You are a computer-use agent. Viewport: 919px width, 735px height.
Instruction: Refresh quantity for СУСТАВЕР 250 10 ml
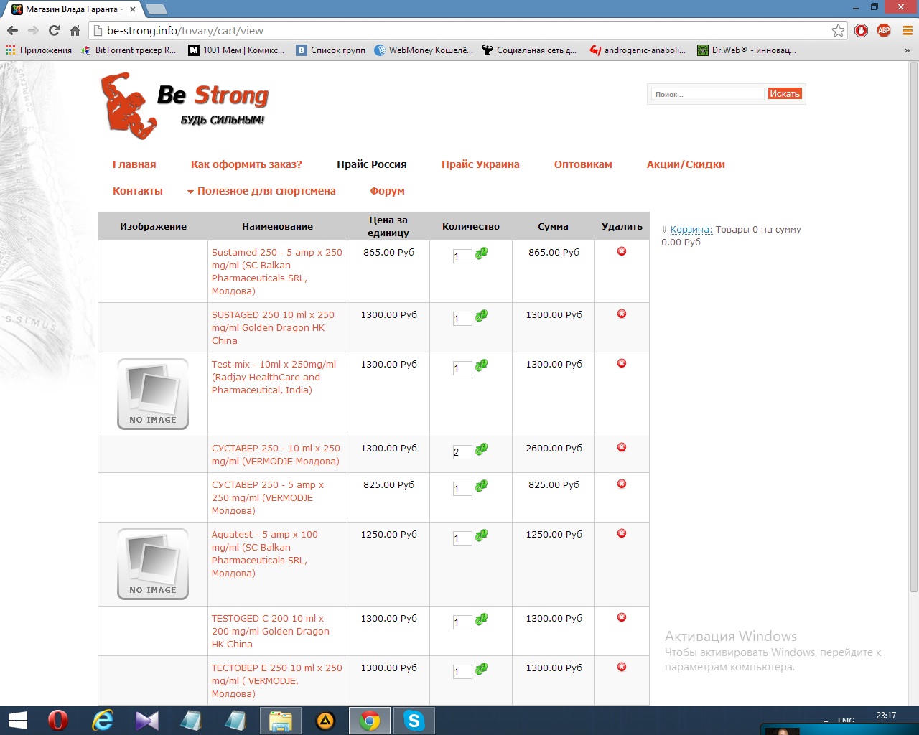[482, 449]
